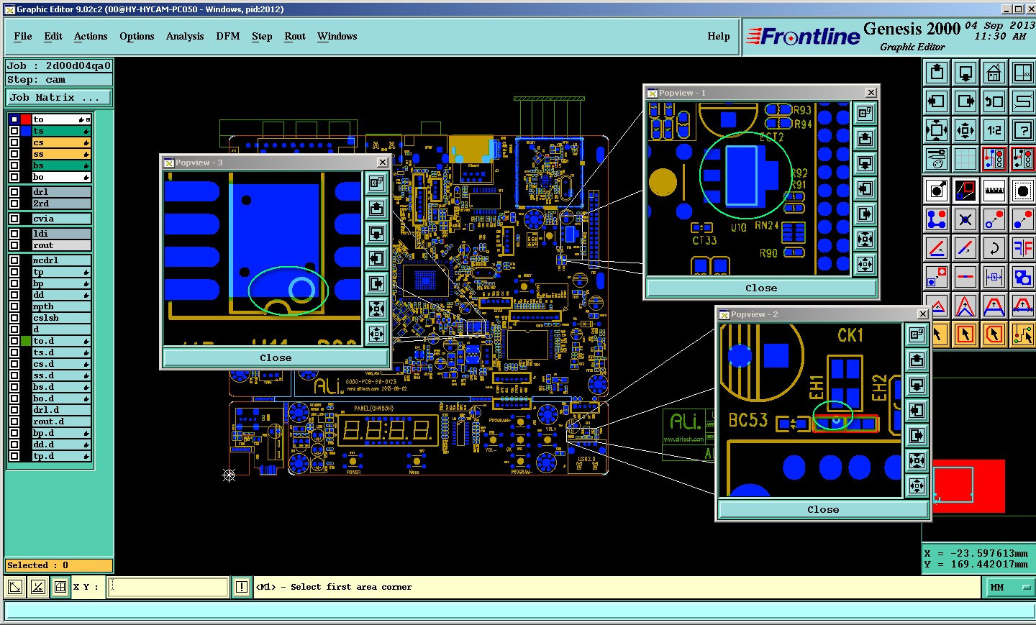1036x625 pixels.
Task: Open the Help menu
Action: pos(719,36)
